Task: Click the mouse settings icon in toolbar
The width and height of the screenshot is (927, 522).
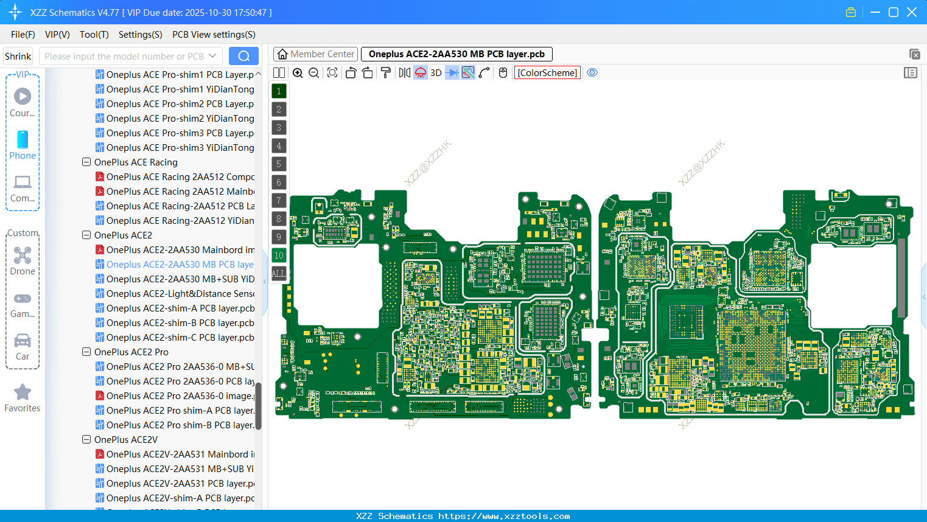Action: pos(503,72)
